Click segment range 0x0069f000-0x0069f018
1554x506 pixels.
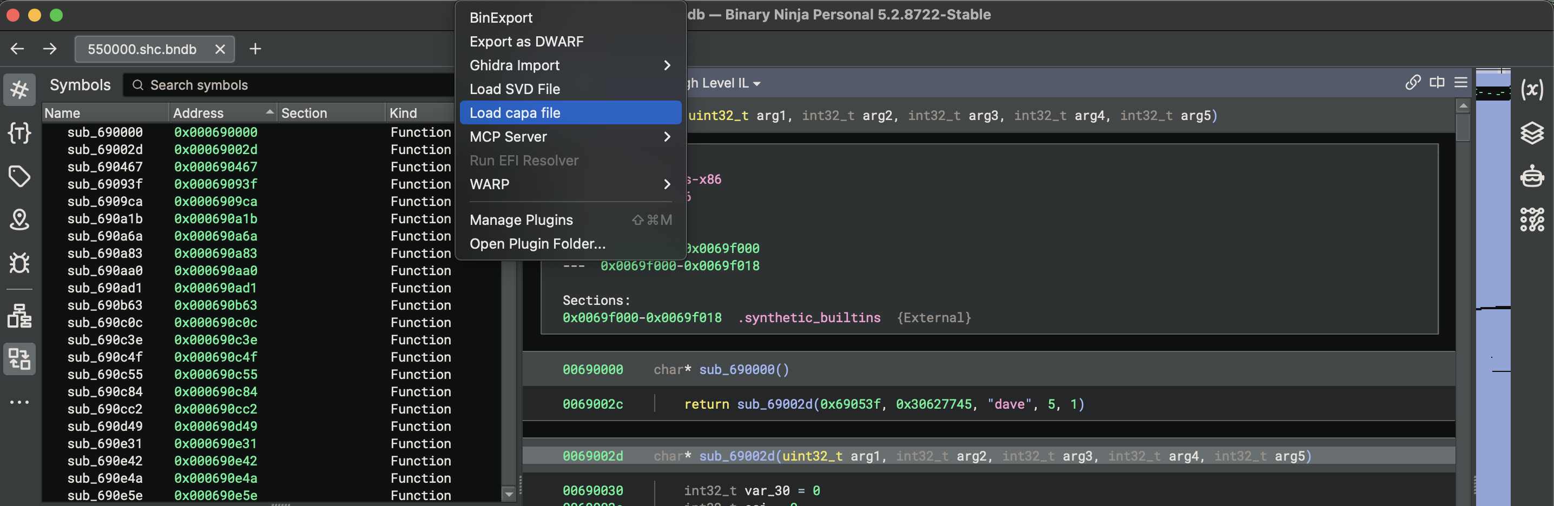[680, 265]
